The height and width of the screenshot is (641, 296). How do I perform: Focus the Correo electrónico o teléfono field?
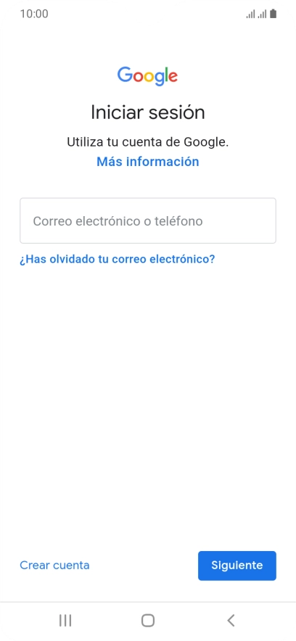pos(148,220)
